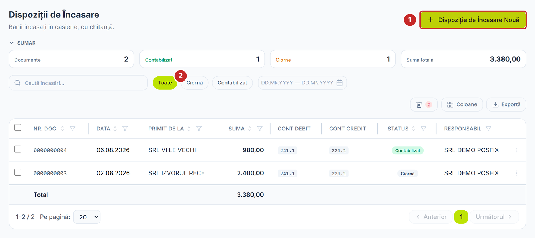Viewport: 535px width, 238px height.
Task: Select the Ciornă filter tab
Action: pos(194,83)
